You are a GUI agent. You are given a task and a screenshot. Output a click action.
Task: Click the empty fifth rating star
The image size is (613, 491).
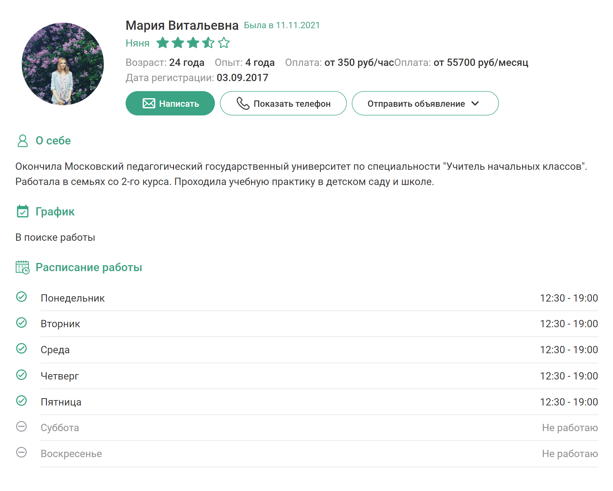(224, 43)
